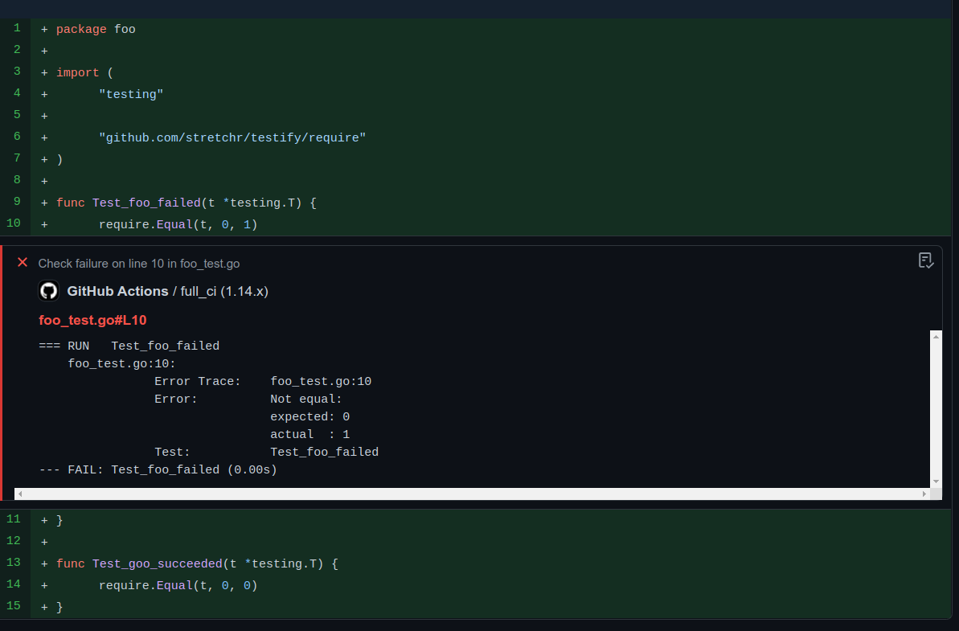The height and width of the screenshot is (631, 959).
Task: Open the foo_test.go#L10 link
Action: pyautogui.click(x=92, y=321)
